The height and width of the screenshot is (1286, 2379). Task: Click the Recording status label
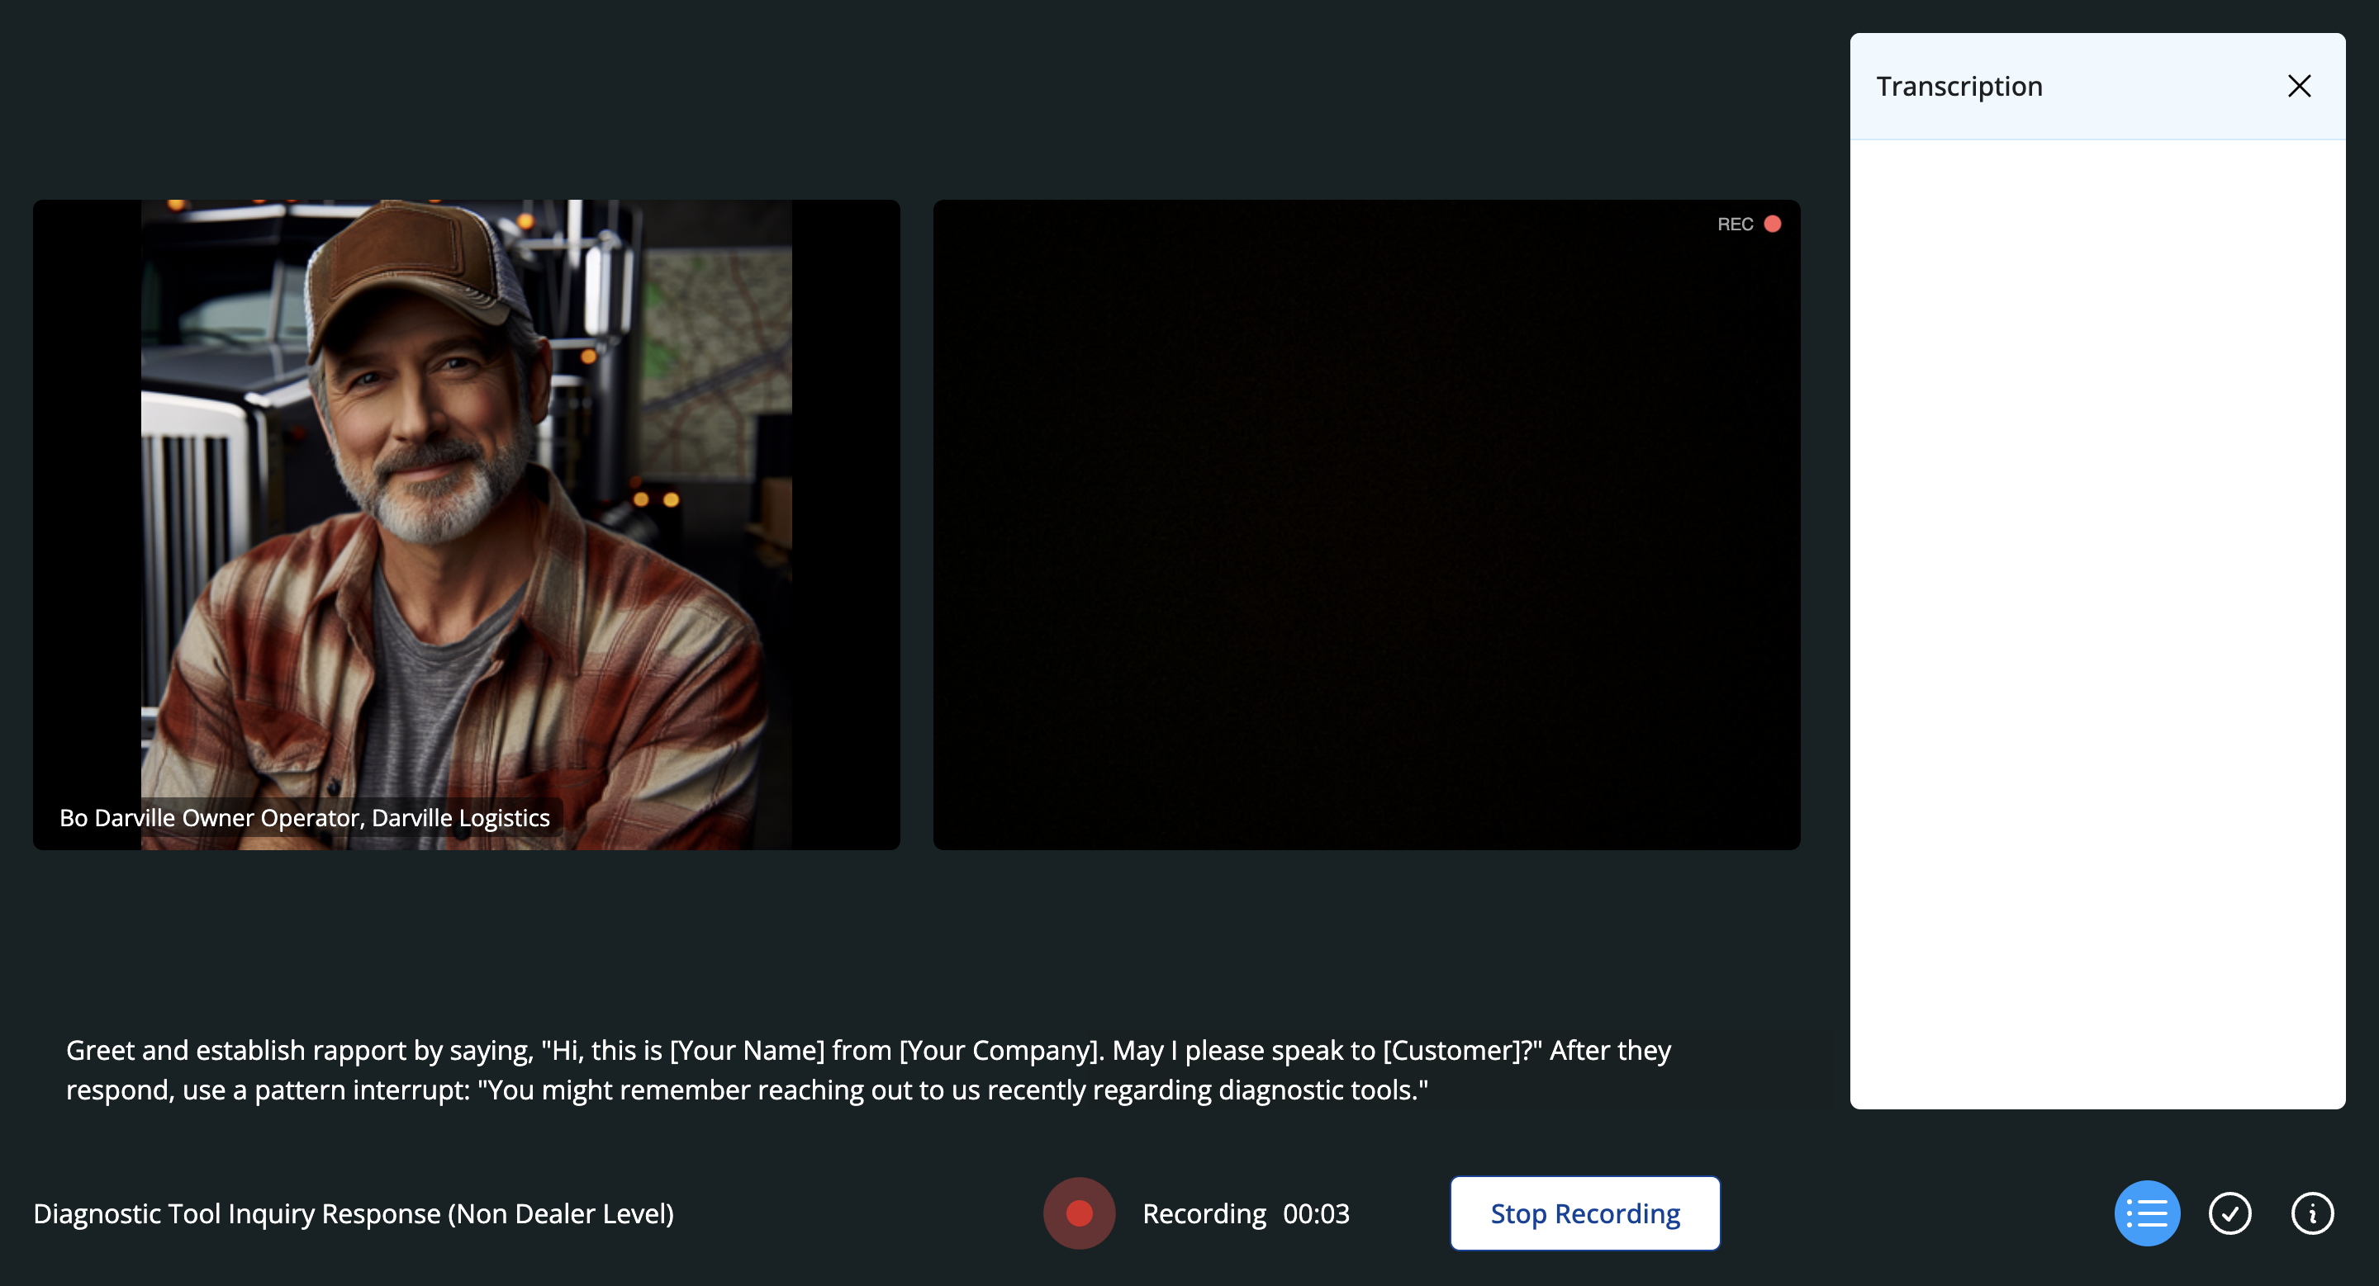coord(1204,1213)
